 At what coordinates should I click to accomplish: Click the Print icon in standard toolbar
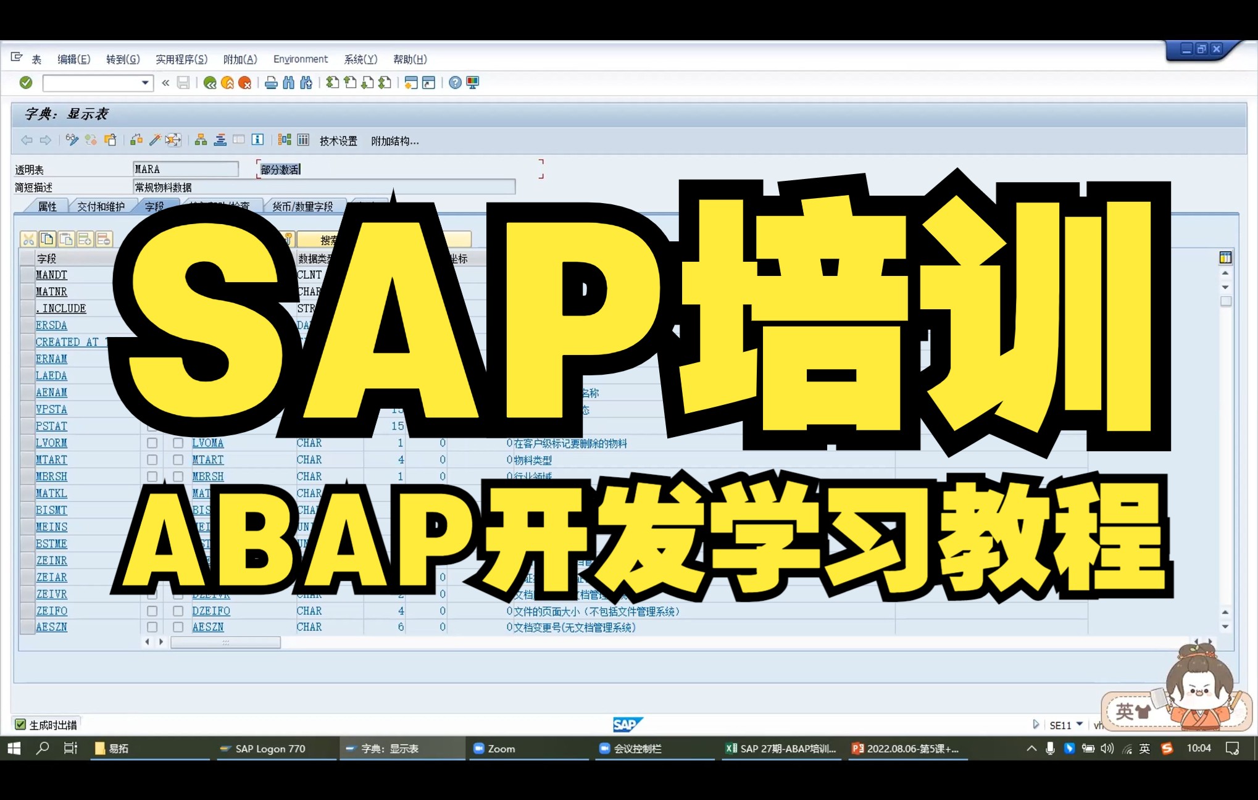click(271, 83)
